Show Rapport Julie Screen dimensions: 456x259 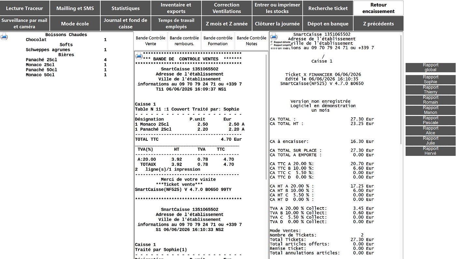tap(430, 141)
